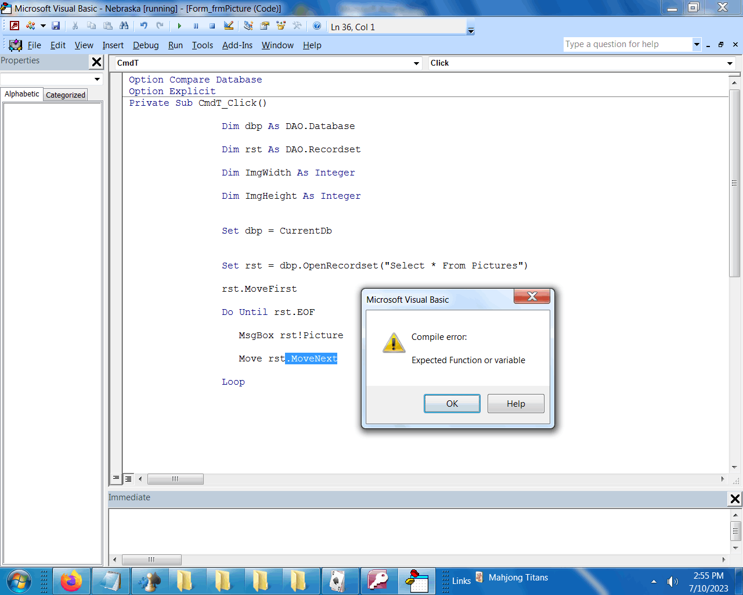Click OK in the compile error dialog
This screenshot has width=743, height=595.
tap(452, 404)
